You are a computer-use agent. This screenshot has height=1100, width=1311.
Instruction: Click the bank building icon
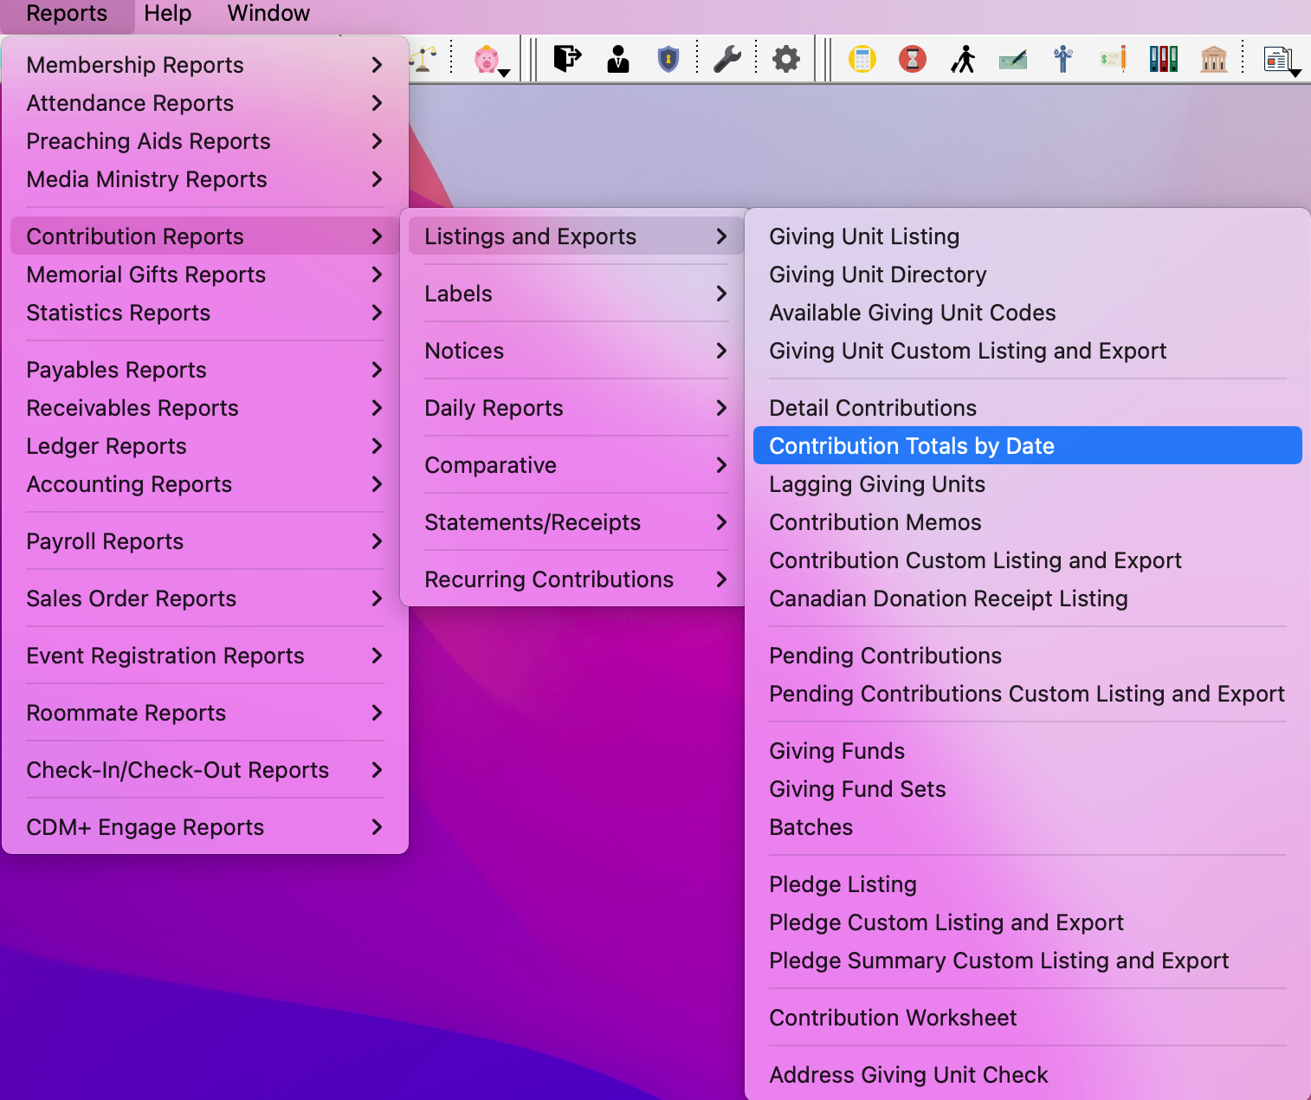pos(1213,59)
